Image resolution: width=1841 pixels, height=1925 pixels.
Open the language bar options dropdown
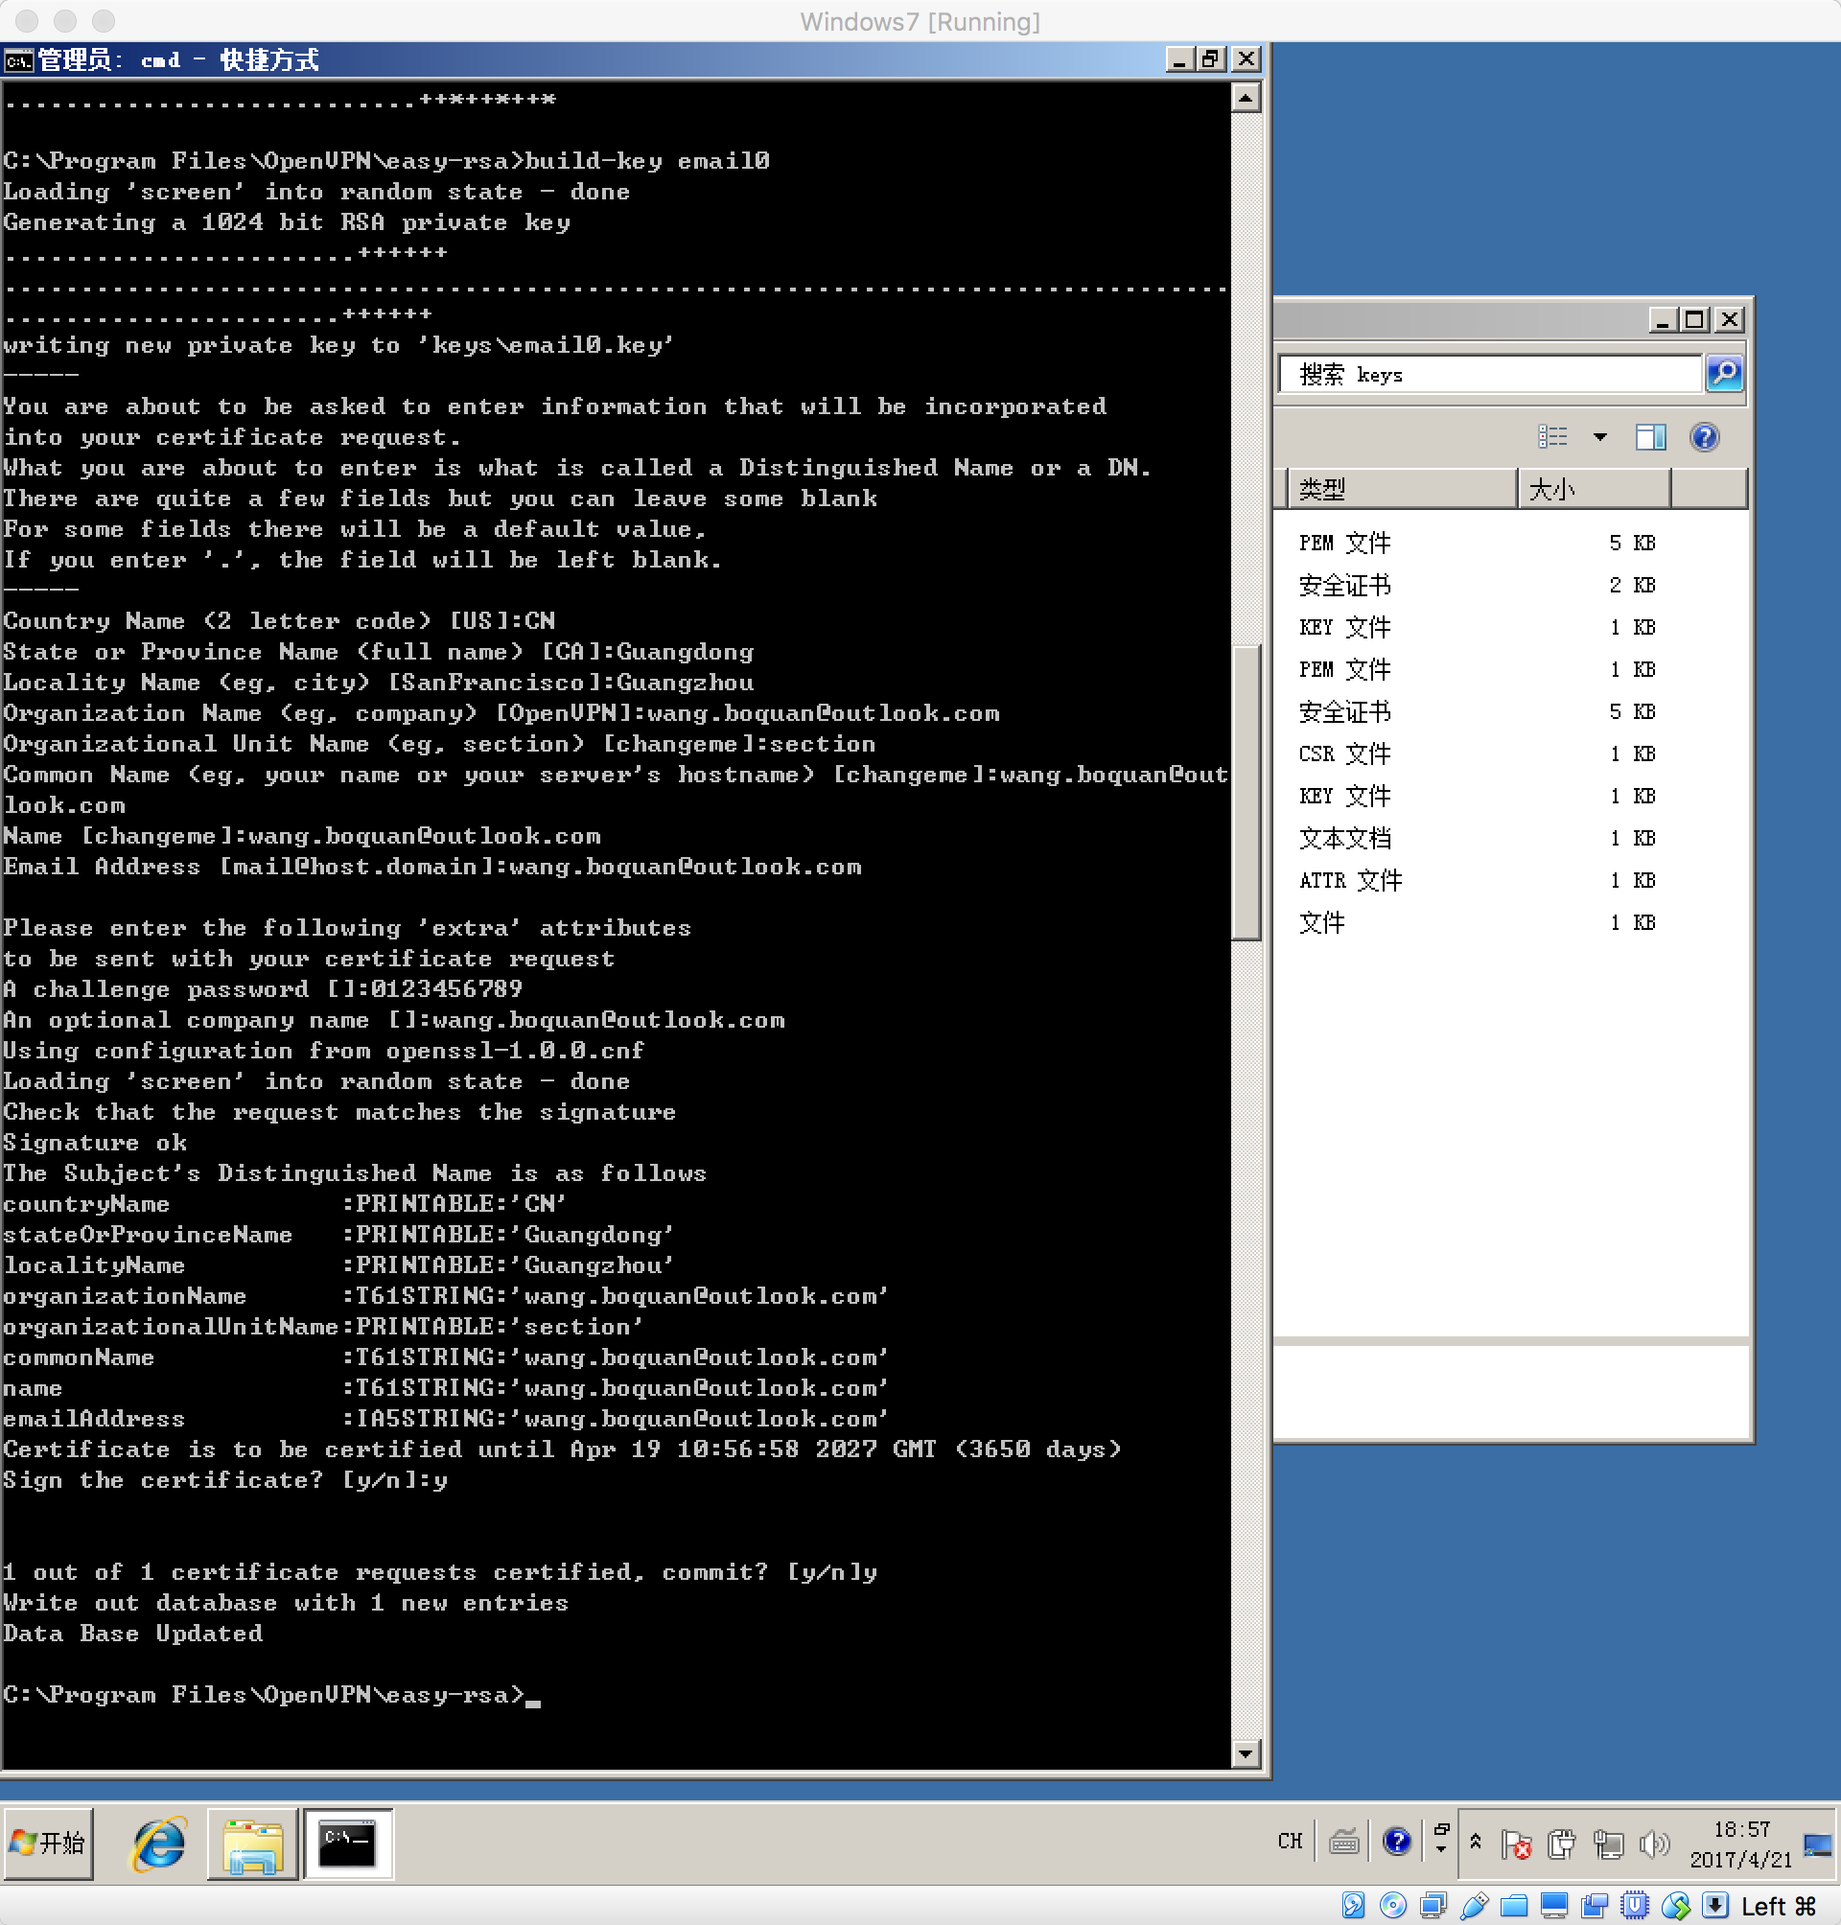pos(1440,1848)
